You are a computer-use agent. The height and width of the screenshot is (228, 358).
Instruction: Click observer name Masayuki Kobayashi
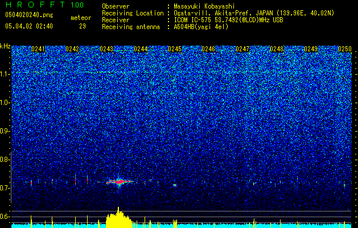coord(204,6)
